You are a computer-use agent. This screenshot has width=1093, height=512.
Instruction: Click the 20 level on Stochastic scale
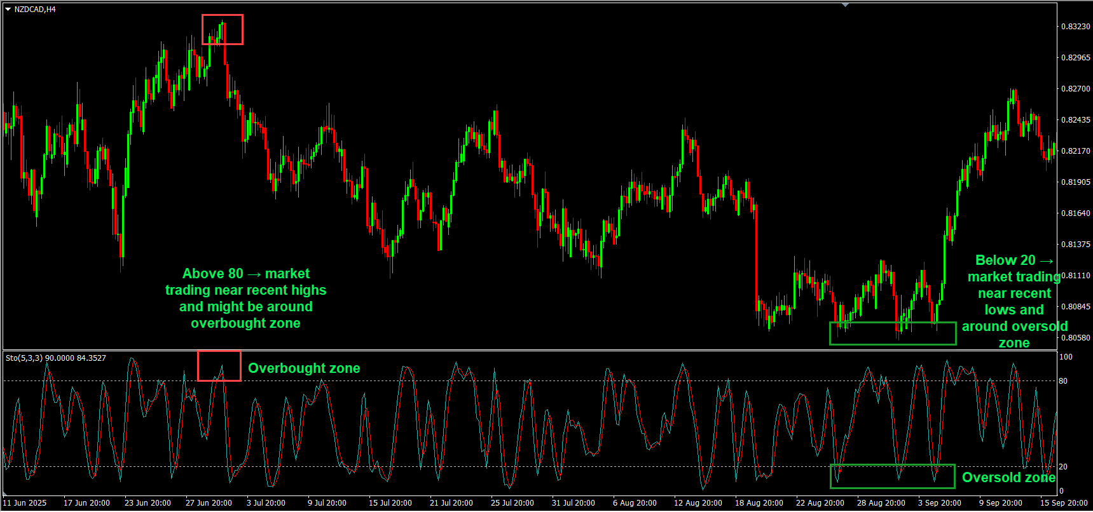tap(1063, 467)
